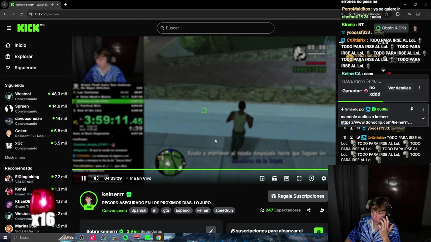Open the Conversando category link
Viewport: 431px width, 242px height.
[114, 210]
